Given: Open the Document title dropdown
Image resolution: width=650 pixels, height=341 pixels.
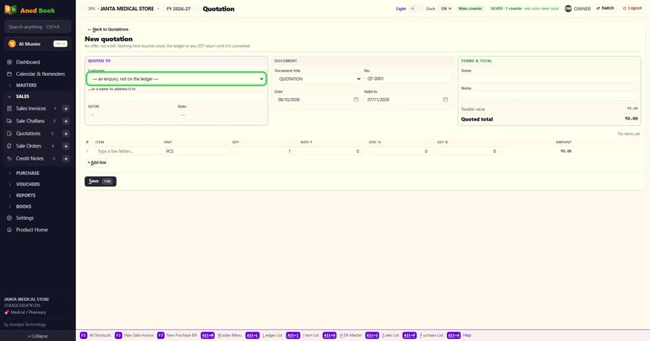Looking at the screenshot, I should 318,78.
